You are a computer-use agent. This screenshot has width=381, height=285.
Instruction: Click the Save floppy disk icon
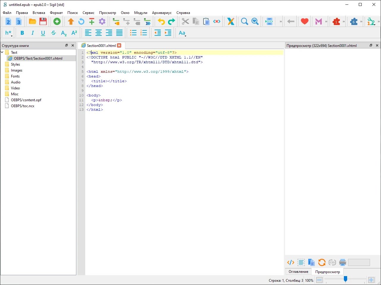(43, 21)
